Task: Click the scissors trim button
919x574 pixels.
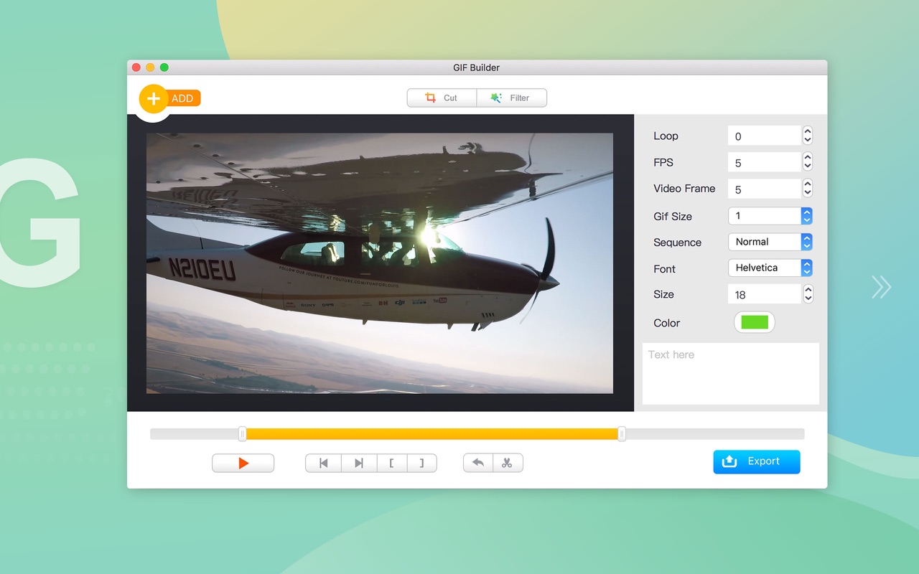Action: (x=508, y=464)
